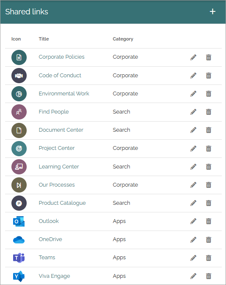Screen dimensions: 226x285
Task: Delete the Document Center link
Action: click(x=209, y=130)
